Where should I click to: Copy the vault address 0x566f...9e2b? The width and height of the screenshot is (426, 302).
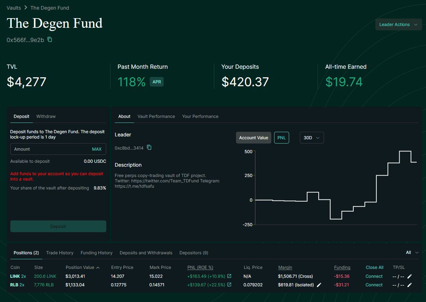click(50, 40)
